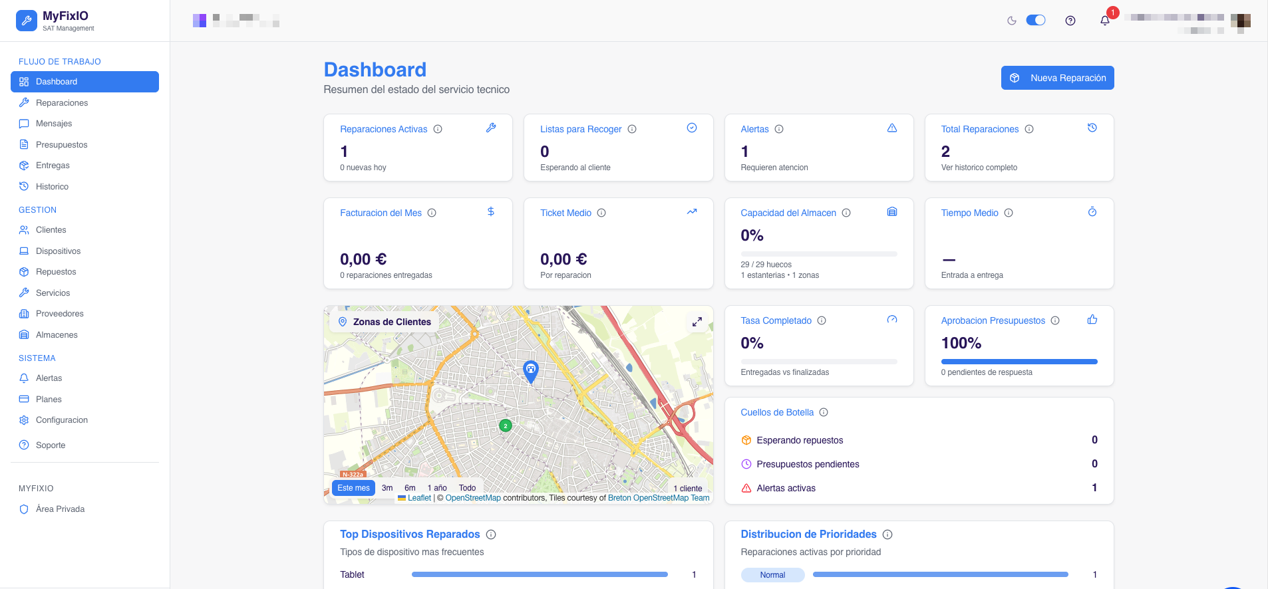Click the MyFixIO wrench logo
The width and height of the screenshot is (1268, 589).
[x=27, y=21]
